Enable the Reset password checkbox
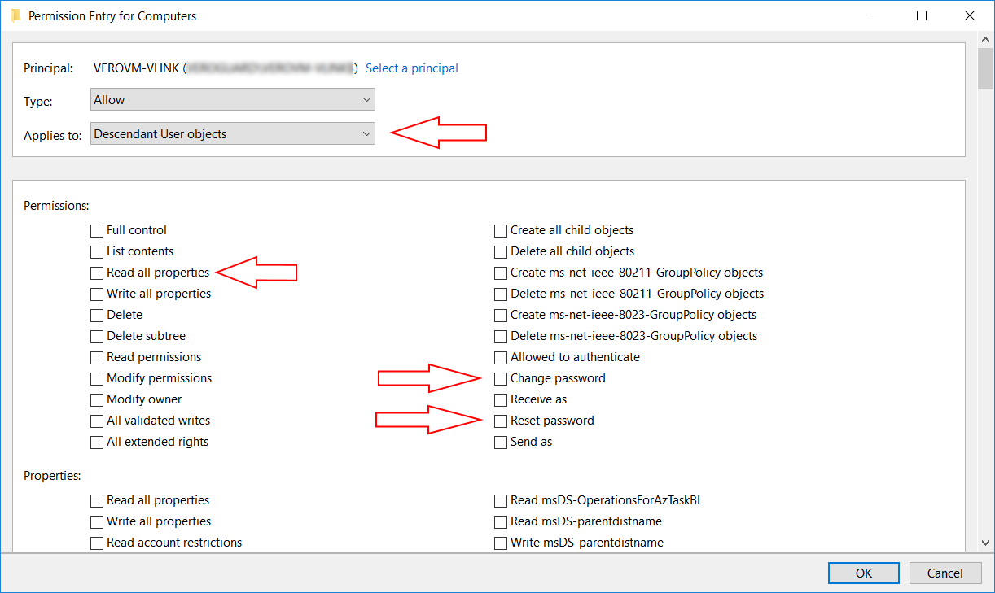 coord(502,421)
